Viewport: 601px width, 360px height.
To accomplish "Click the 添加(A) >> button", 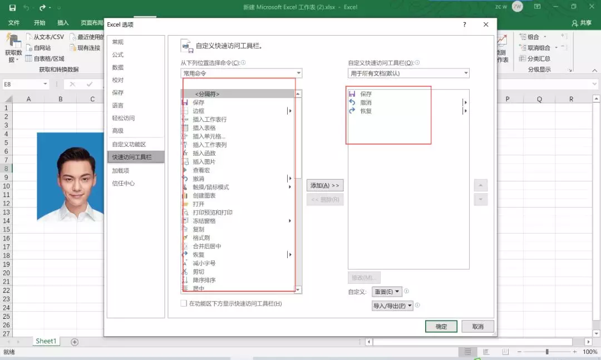I will click(x=324, y=185).
